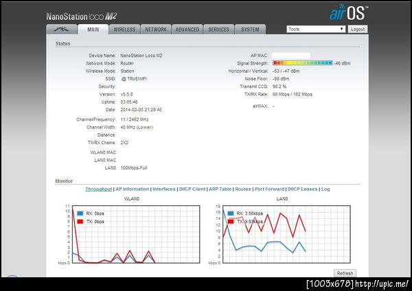Viewport: 412px width, 291px height.
Task: Click the Horizontal / Vertical value -53 / -47 dBm
Action: coord(286,71)
